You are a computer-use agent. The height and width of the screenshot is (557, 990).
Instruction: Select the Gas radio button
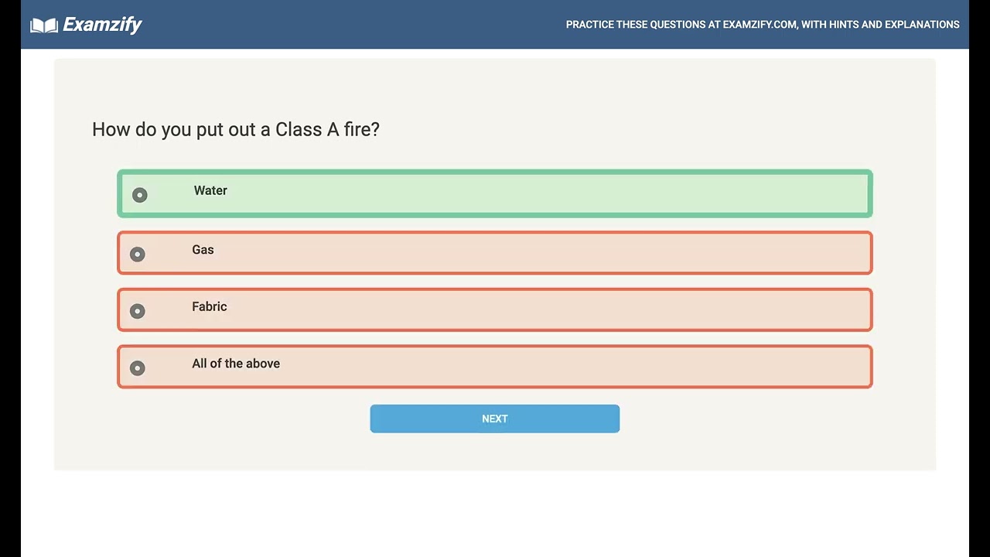[138, 255]
